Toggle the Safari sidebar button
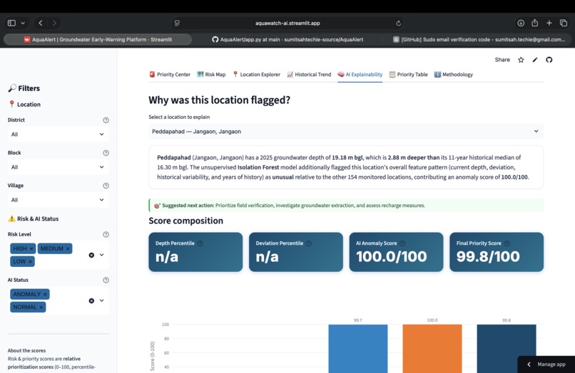Viewport: 575px width, 373px height. tap(11, 23)
